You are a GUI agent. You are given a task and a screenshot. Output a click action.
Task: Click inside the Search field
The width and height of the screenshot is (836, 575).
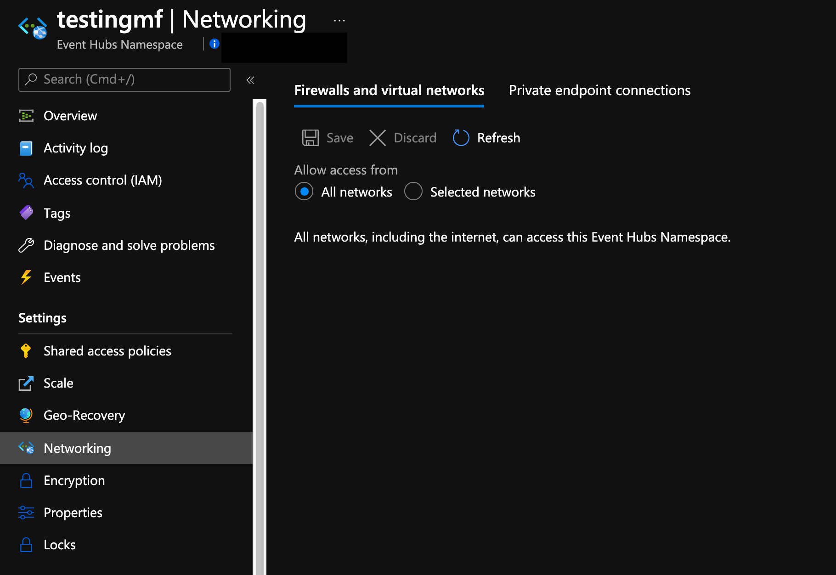coord(124,79)
